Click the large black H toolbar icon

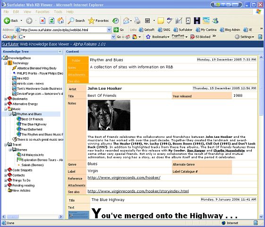[x=197, y=21]
